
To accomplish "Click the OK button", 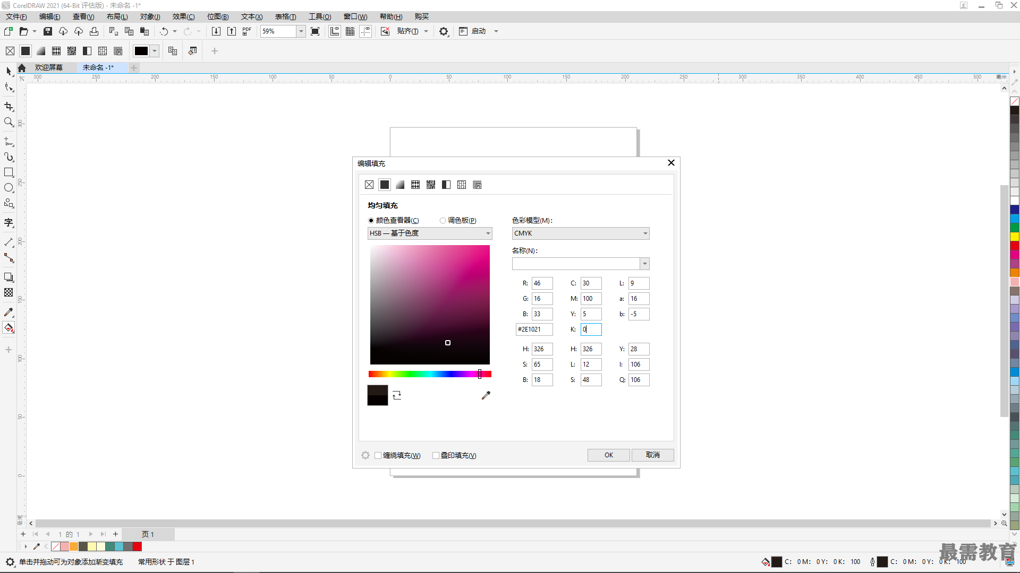I will tap(609, 455).
